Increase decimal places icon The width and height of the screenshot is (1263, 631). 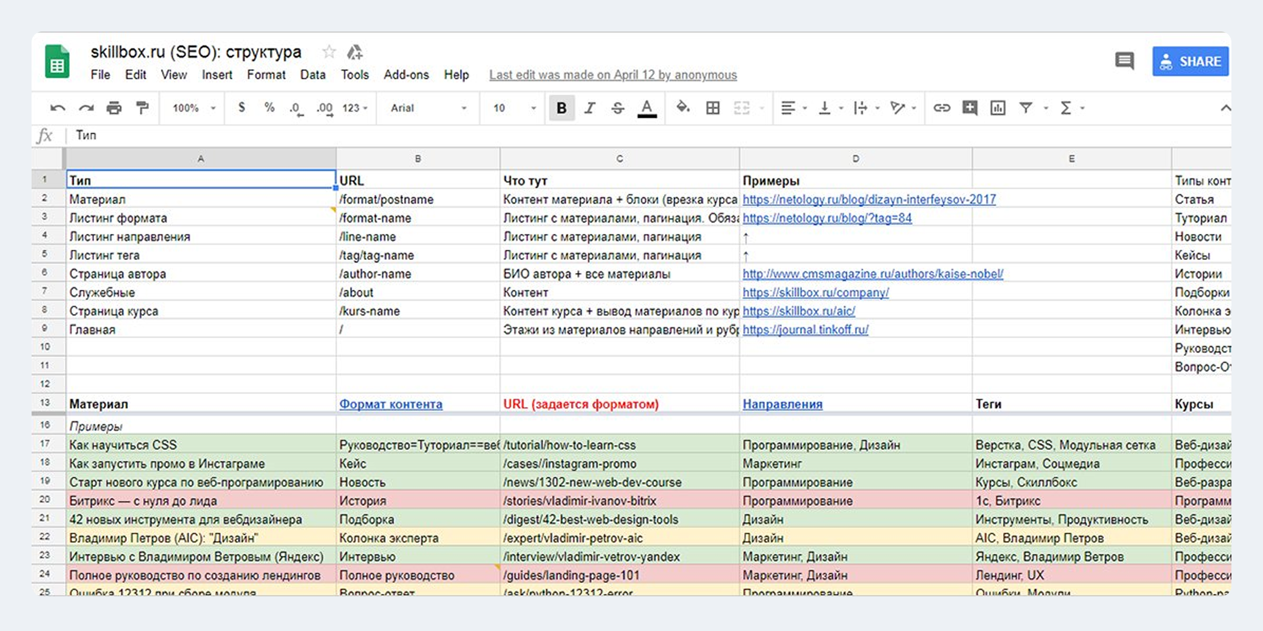tap(325, 109)
